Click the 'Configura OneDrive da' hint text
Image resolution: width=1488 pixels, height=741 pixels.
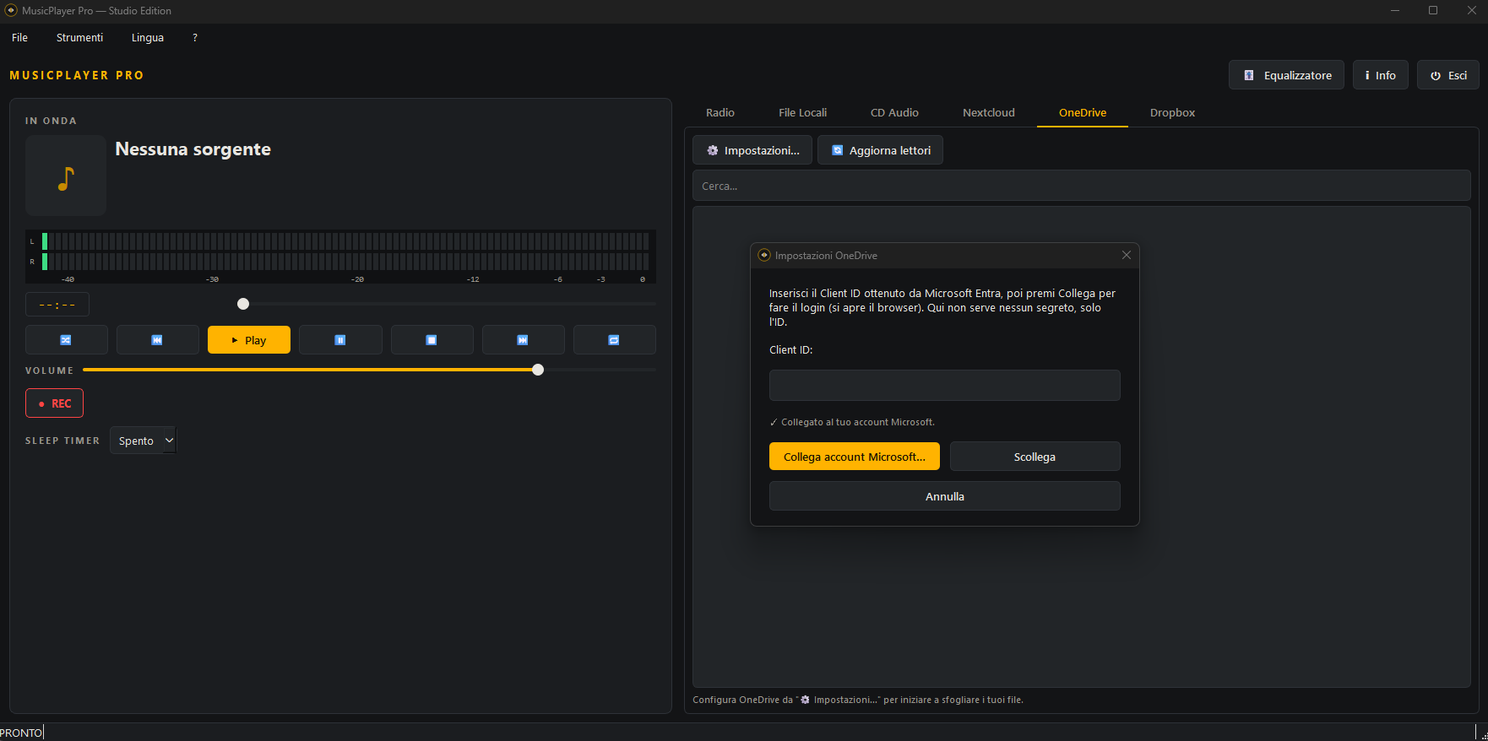pyautogui.click(x=858, y=700)
